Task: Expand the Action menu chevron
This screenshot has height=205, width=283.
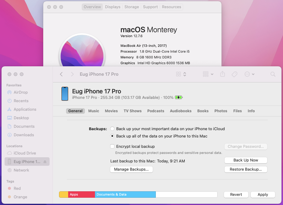Action: click(x=253, y=74)
